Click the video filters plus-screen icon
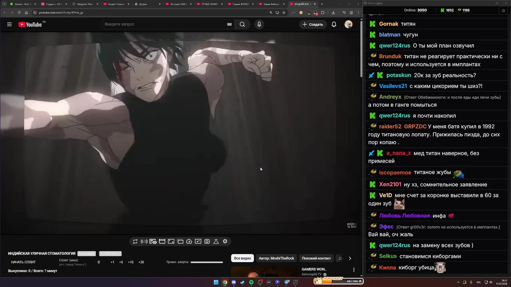511x287 pixels. [198, 241]
